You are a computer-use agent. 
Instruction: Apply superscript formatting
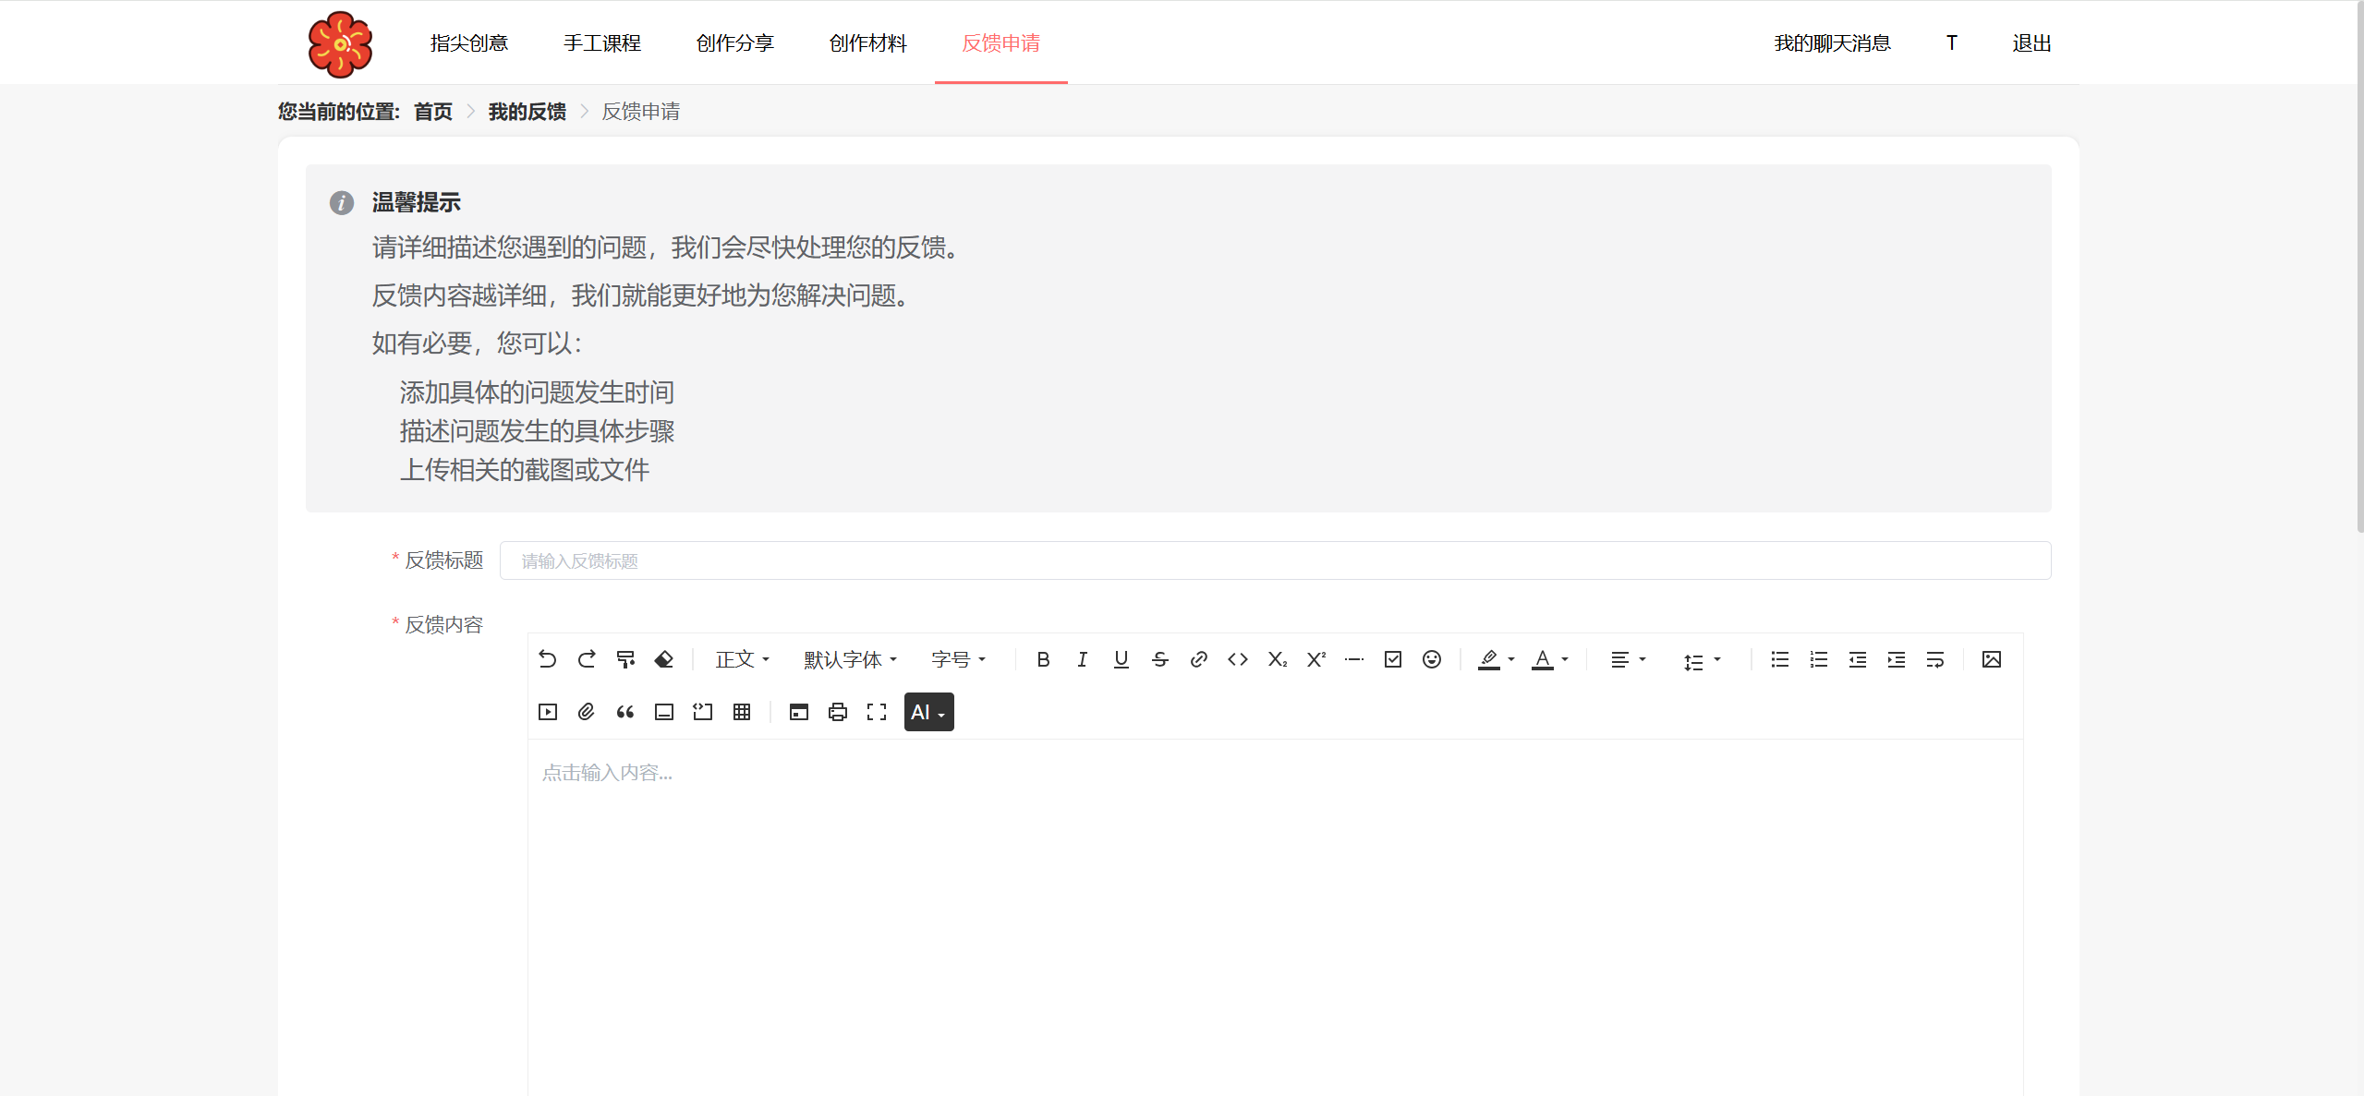1315,659
